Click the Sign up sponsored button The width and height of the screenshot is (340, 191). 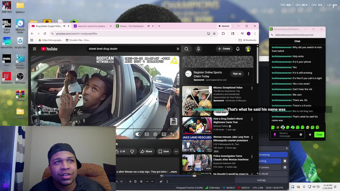tap(237, 74)
